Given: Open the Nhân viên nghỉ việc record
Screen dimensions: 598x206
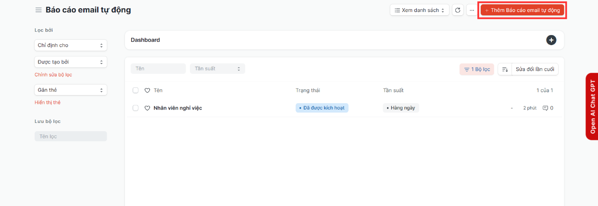Looking at the screenshot, I should (177, 108).
